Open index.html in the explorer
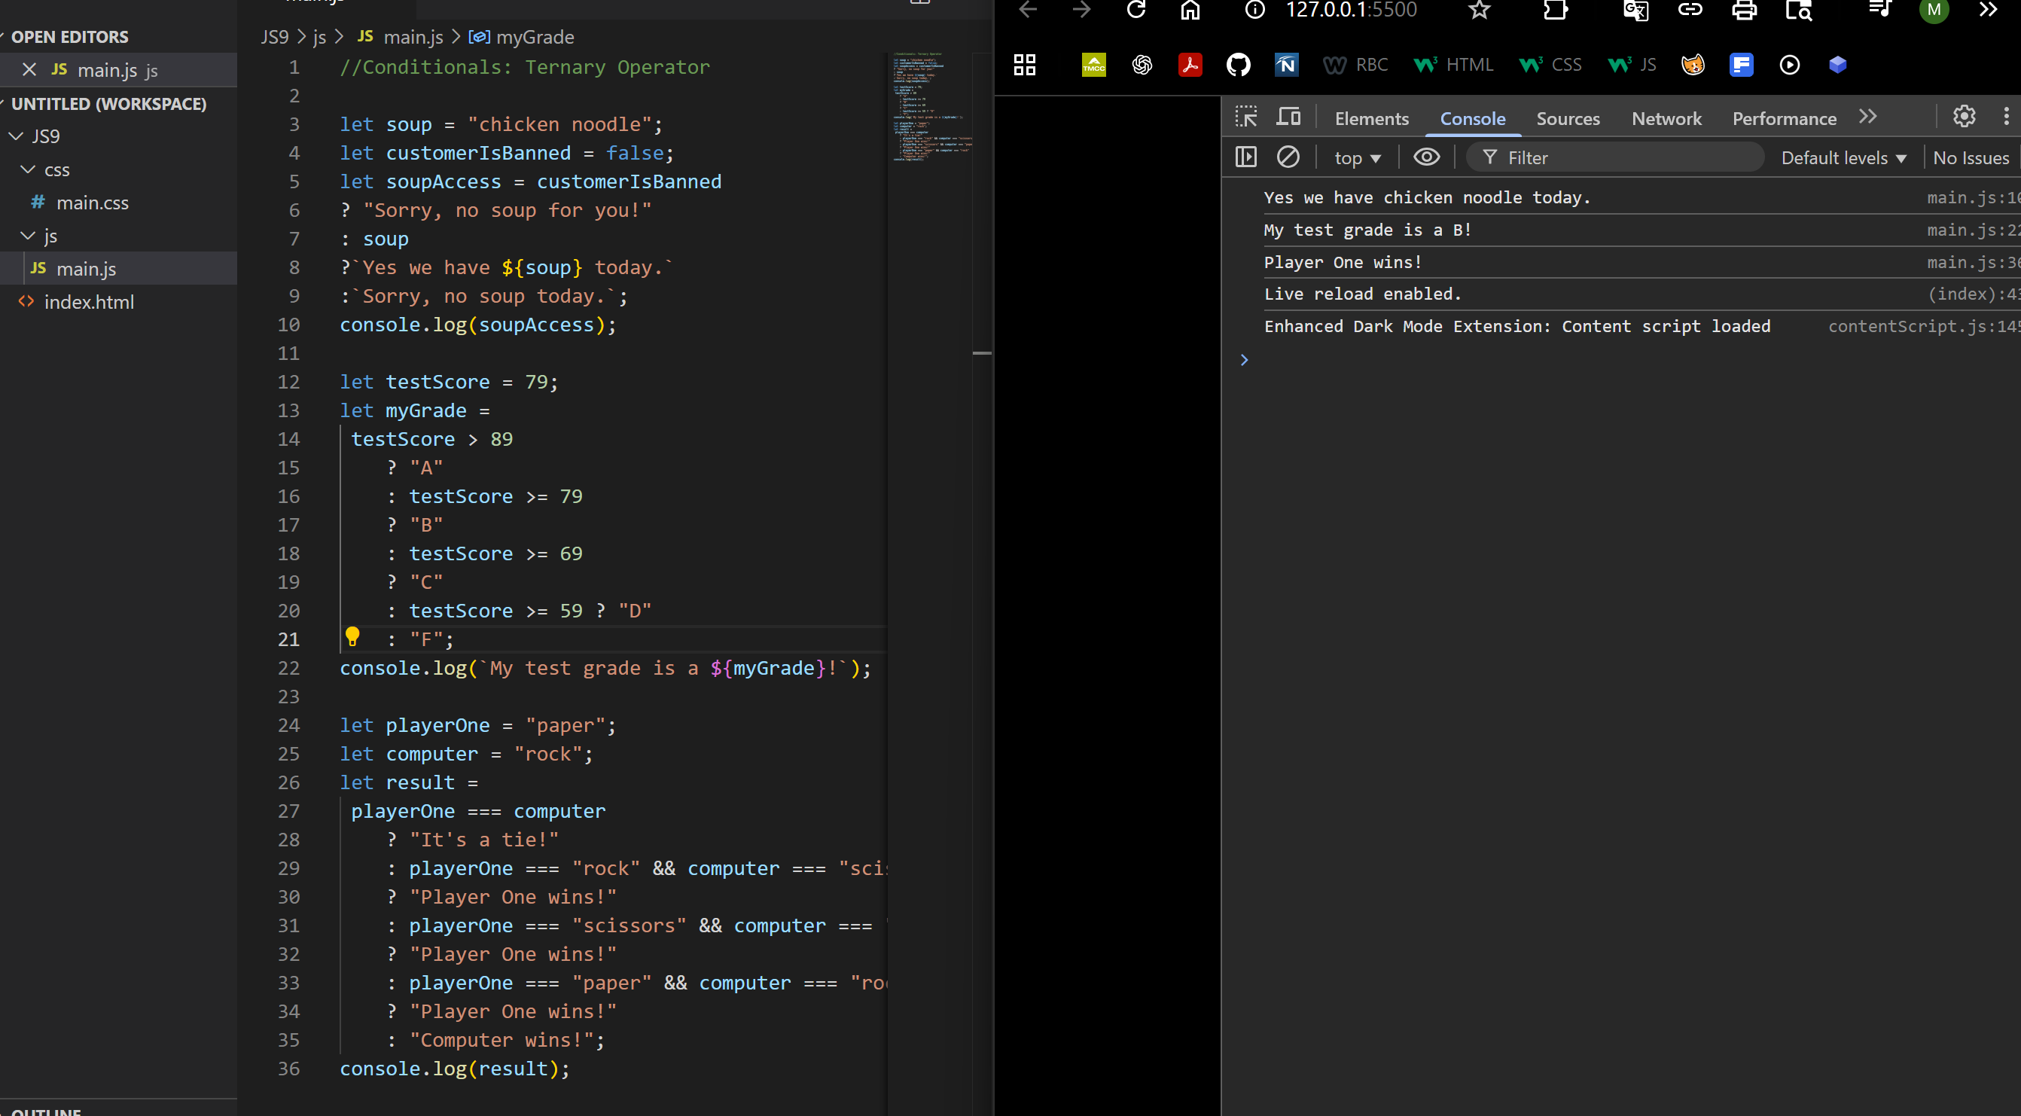The image size is (2021, 1116). coord(89,302)
